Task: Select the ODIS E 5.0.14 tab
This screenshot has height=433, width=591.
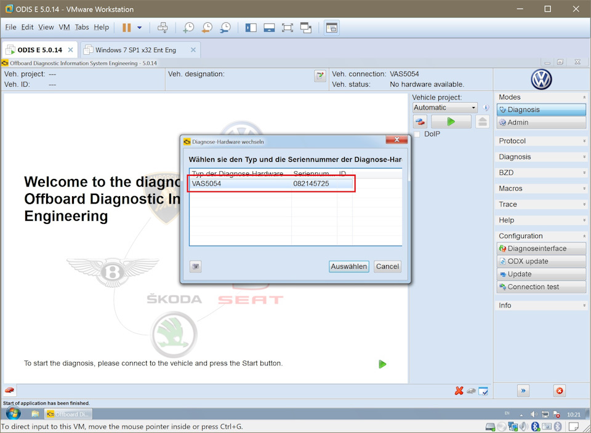Action: [40, 50]
